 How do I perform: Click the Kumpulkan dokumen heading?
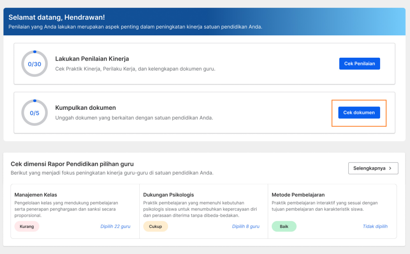pyautogui.click(x=85, y=108)
